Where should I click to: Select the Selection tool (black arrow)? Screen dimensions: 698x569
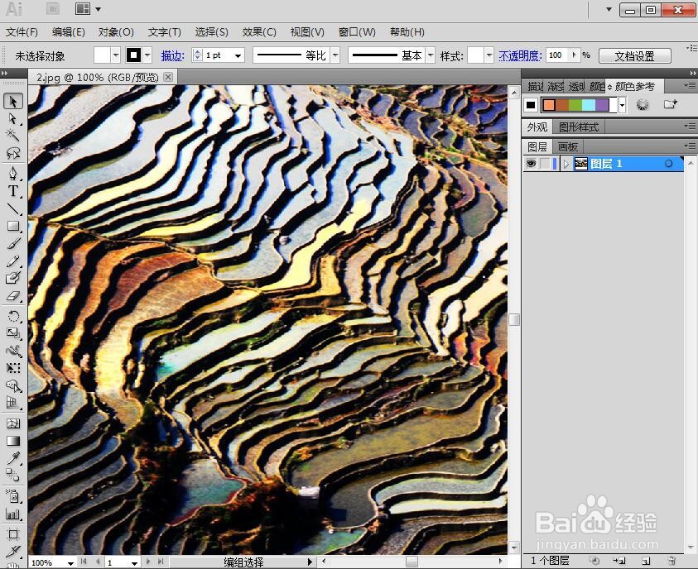pyautogui.click(x=13, y=102)
